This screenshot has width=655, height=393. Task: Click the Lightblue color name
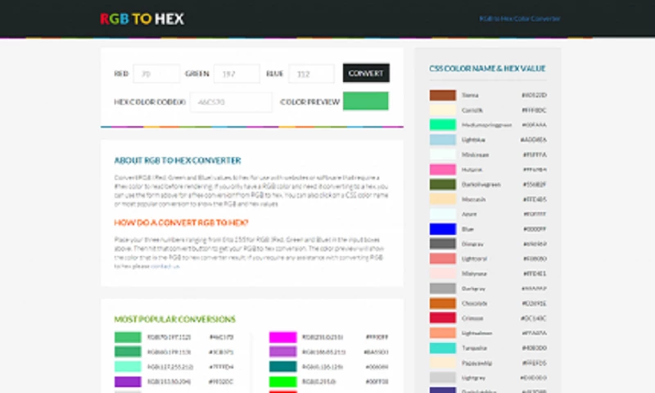473,140
